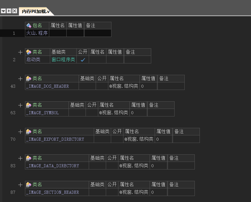Image resolution: width=251 pixels, height=202 pixels.
Task: Select the _IMAGE_DATA_DIRECTORY class name
Action: [x=52, y=166]
